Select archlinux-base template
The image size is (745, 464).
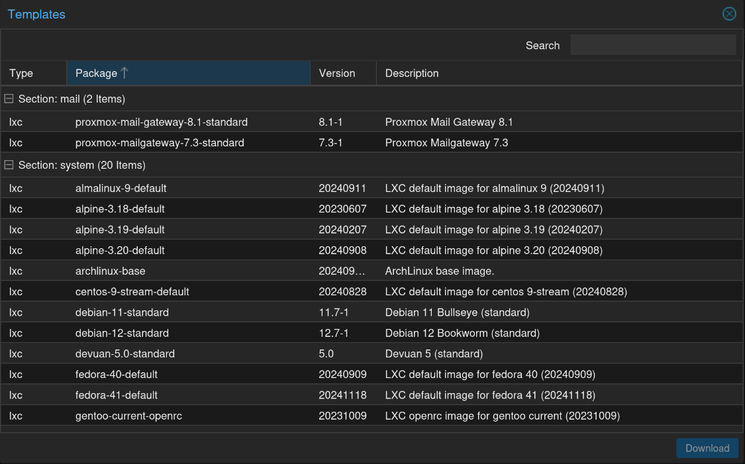[x=110, y=271]
